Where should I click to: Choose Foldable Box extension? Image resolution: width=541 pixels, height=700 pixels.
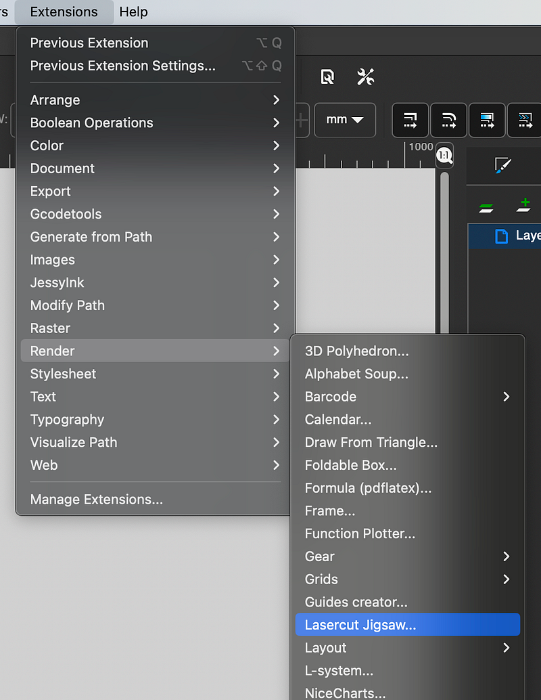coord(408,465)
